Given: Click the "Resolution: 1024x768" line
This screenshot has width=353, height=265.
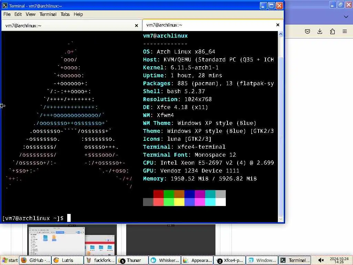Looking at the screenshot, I should click(x=178, y=99).
